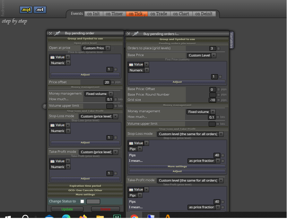Switch to the on Init event tab
The height and width of the screenshot is (219, 287).
tap(94, 14)
